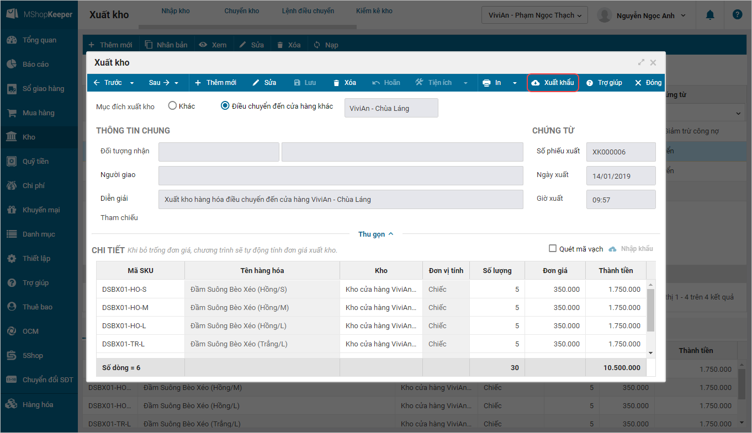Go to Sổ giao hàng

[39, 89]
